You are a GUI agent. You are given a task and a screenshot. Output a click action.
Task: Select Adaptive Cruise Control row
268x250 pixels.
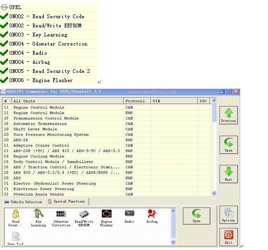point(107,145)
